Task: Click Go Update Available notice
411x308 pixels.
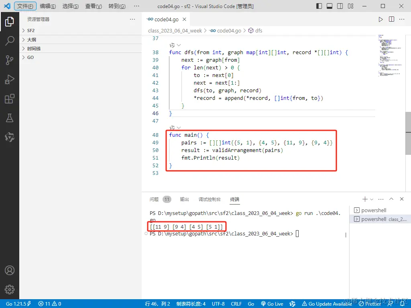Action: click(327, 304)
